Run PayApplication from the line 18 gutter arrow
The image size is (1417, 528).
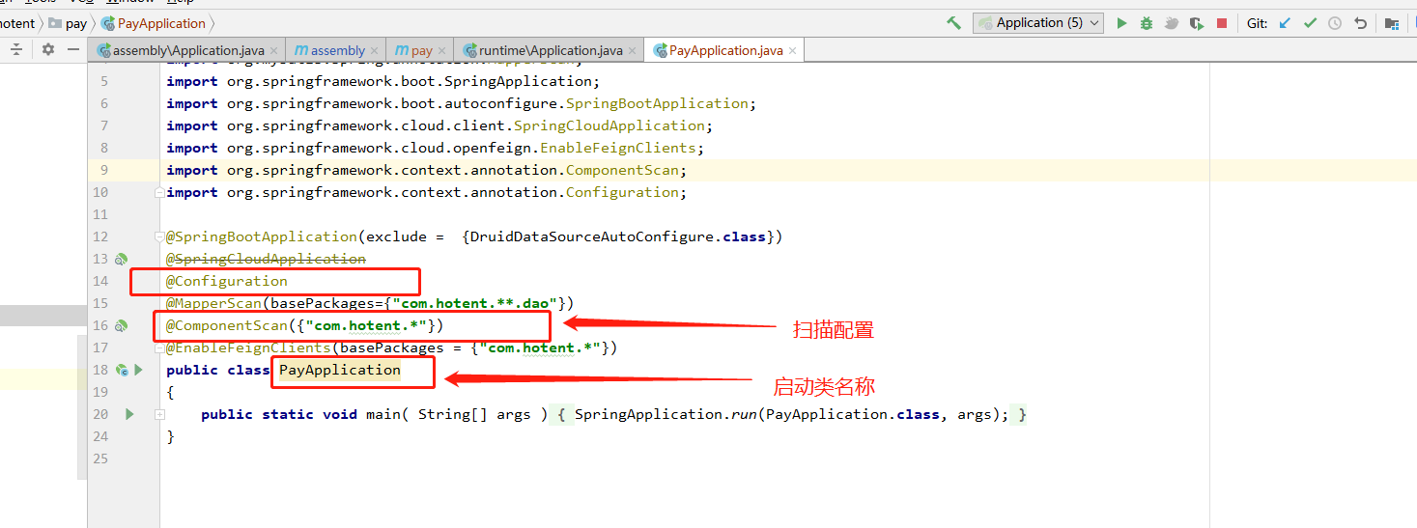coord(138,370)
